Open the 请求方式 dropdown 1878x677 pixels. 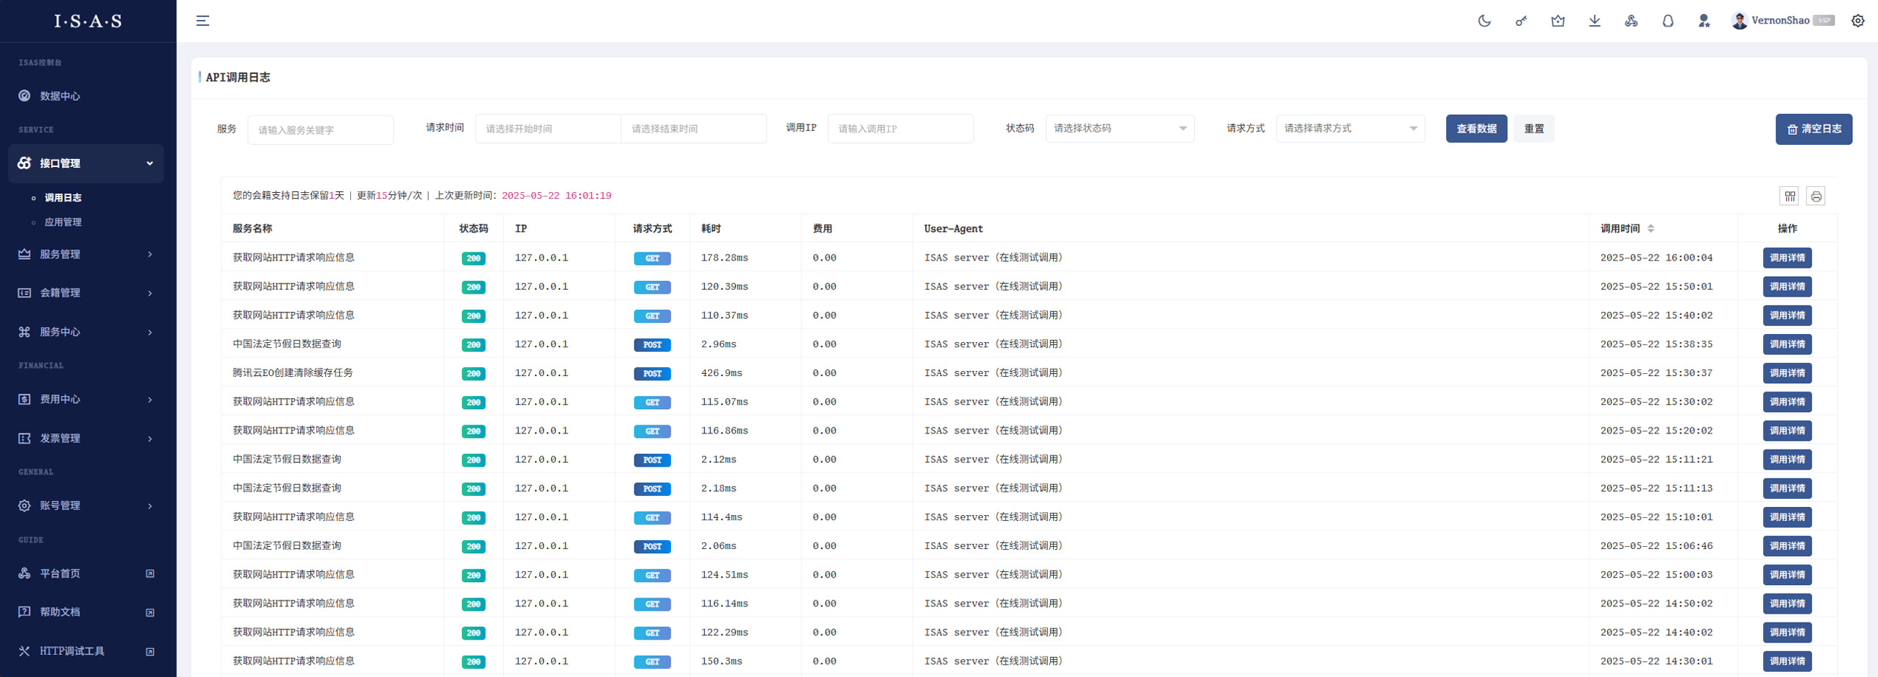click(x=1350, y=129)
